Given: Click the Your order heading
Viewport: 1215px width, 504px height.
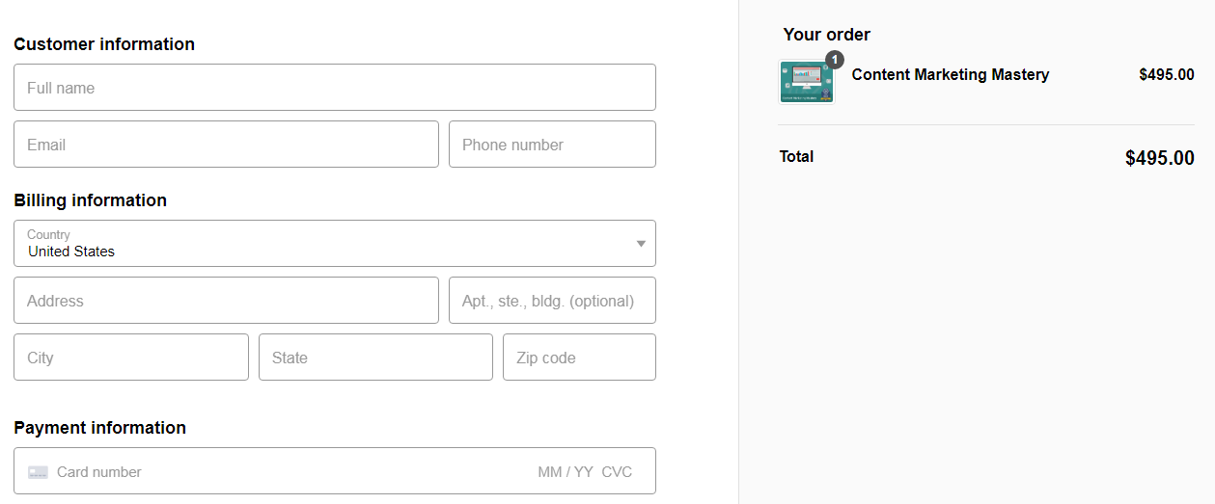Looking at the screenshot, I should coord(826,35).
